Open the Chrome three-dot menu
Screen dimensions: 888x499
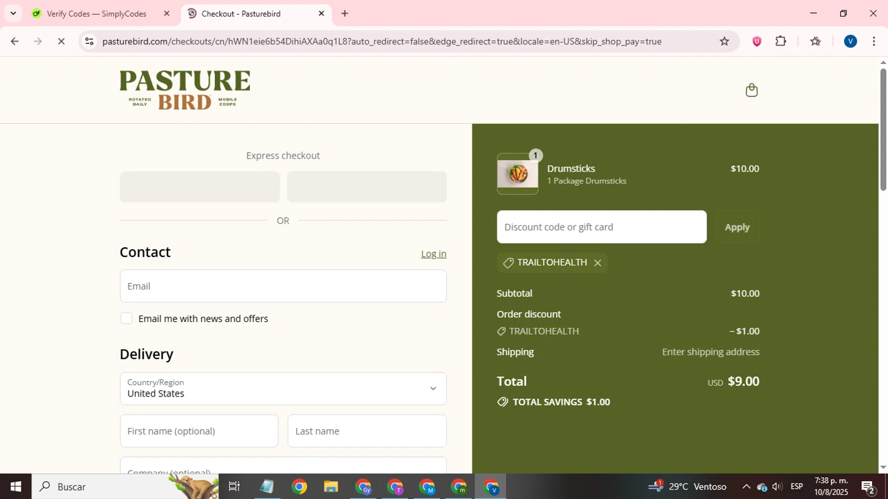click(x=874, y=41)
